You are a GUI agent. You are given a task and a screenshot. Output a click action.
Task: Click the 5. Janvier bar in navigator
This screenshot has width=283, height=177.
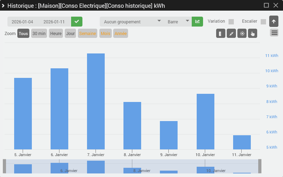pos(23,169)
